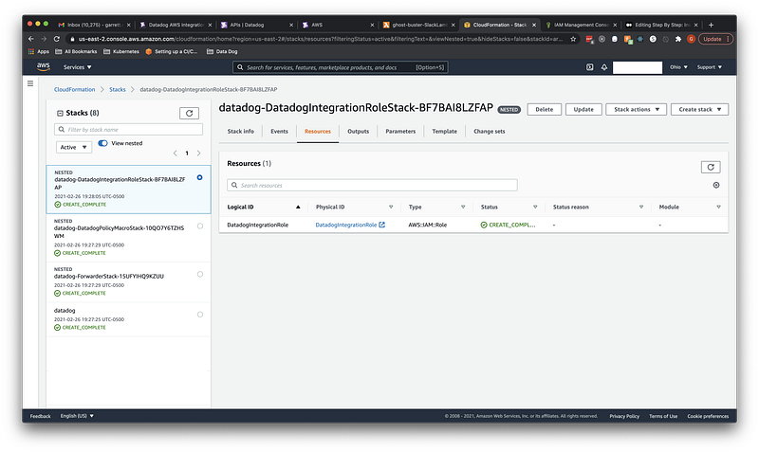759x452 pixels.
Task: Click the browser address bar URL
Action: pyautogui.click(x=320, y=39)
